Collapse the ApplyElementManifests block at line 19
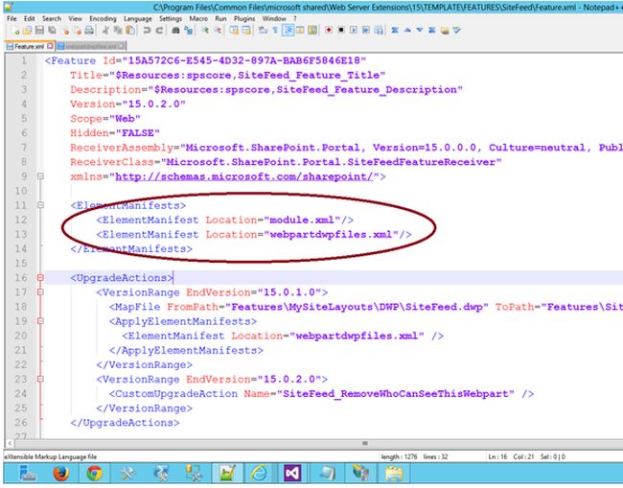Screen dimensions: 623x488 (x=40, y=320)
